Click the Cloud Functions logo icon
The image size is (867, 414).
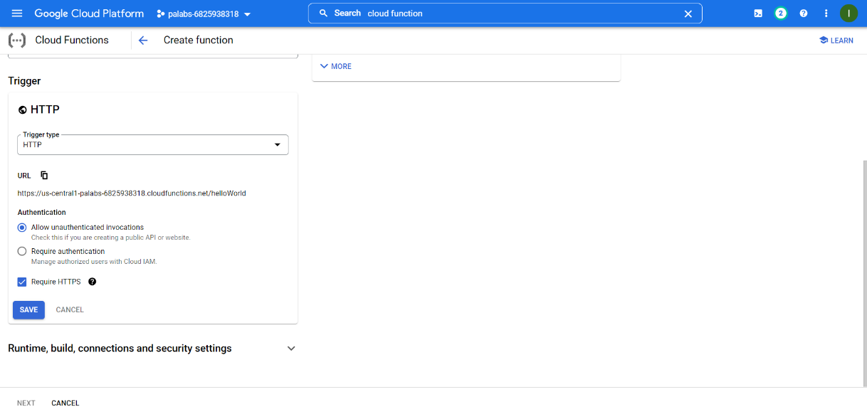coord(17,40)
